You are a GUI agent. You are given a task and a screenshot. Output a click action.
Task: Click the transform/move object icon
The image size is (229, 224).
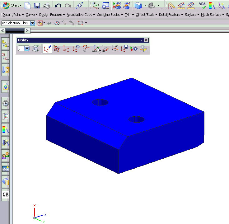(x=79, y=6)
